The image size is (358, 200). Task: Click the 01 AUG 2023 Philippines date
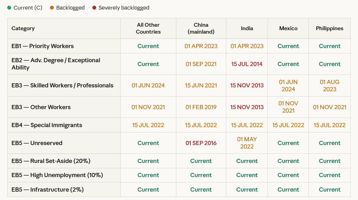click(329, 85)
